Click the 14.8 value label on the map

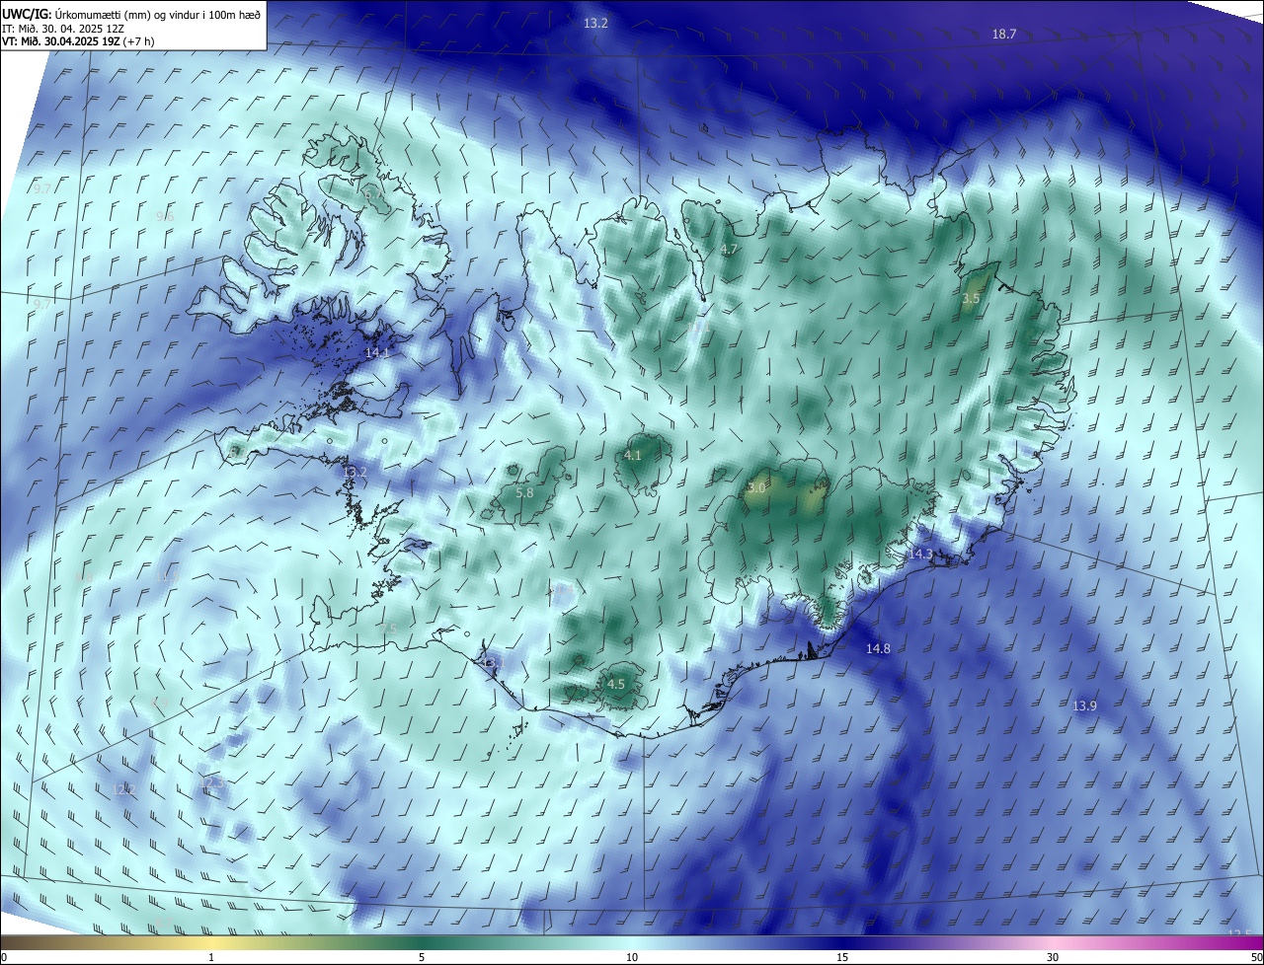click(x=878, y=648)
